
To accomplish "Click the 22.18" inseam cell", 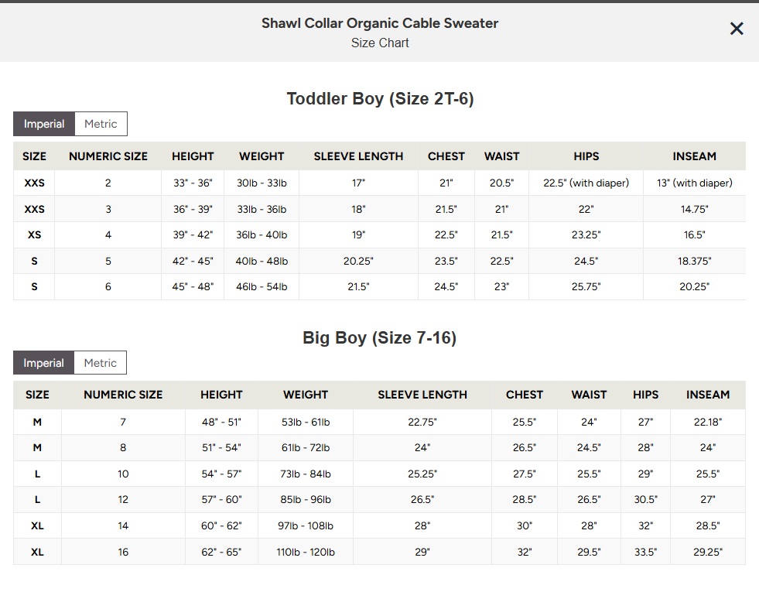I will tap(708, 422).
